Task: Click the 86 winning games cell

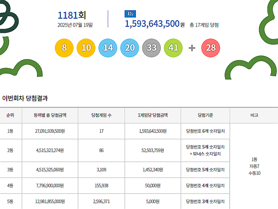Action: coord(101,150)
